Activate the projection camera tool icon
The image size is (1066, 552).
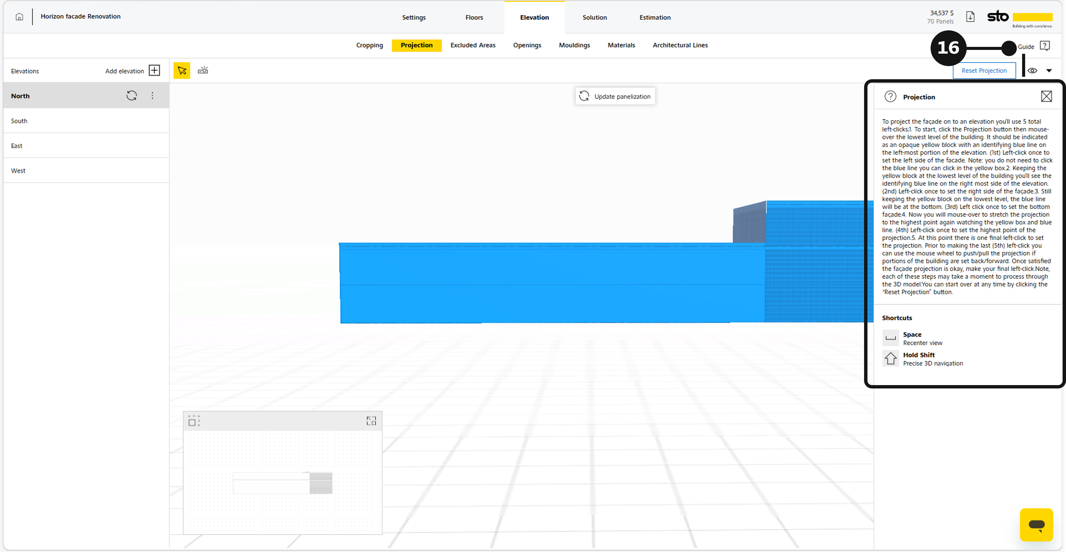click(x=203, y=70)
